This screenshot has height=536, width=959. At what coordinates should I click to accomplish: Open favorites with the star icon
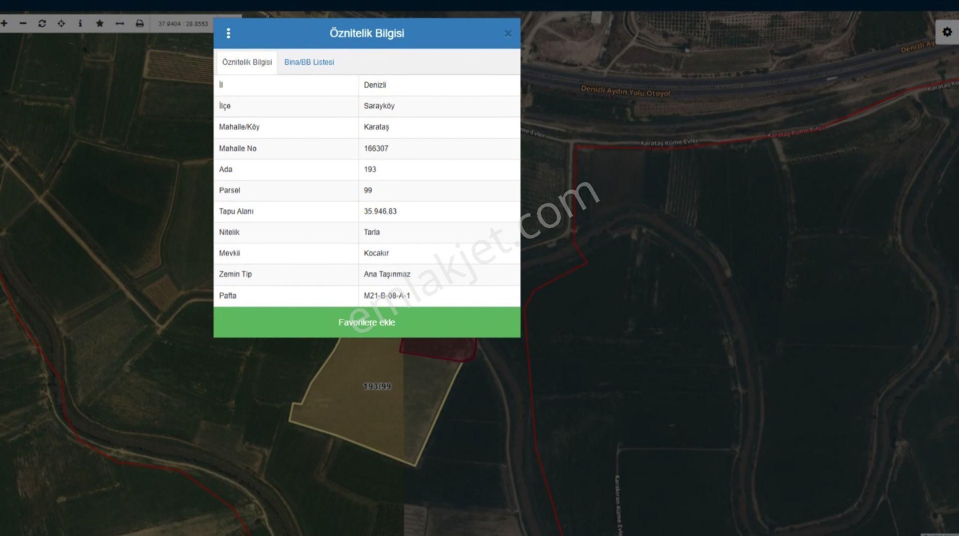(x=100, y=23)
